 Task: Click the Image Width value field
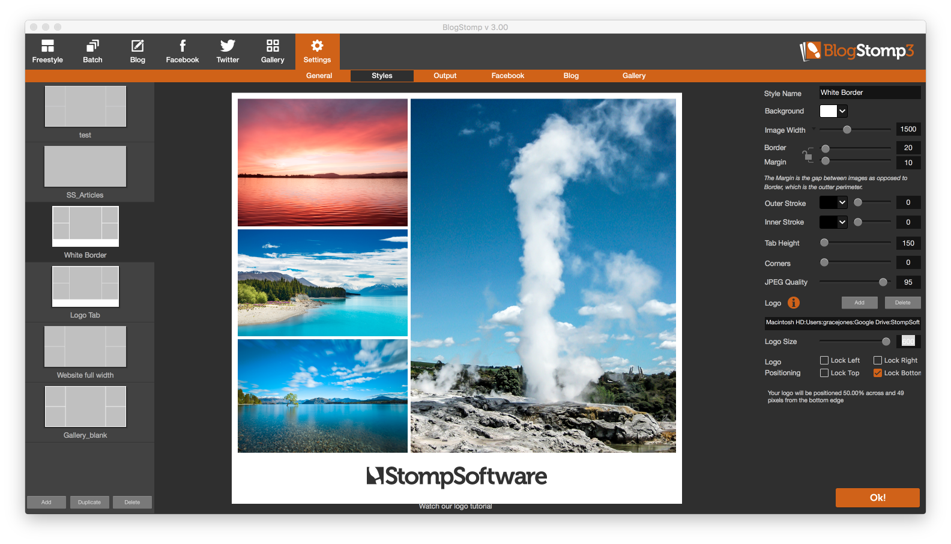[x=908, y=129]
